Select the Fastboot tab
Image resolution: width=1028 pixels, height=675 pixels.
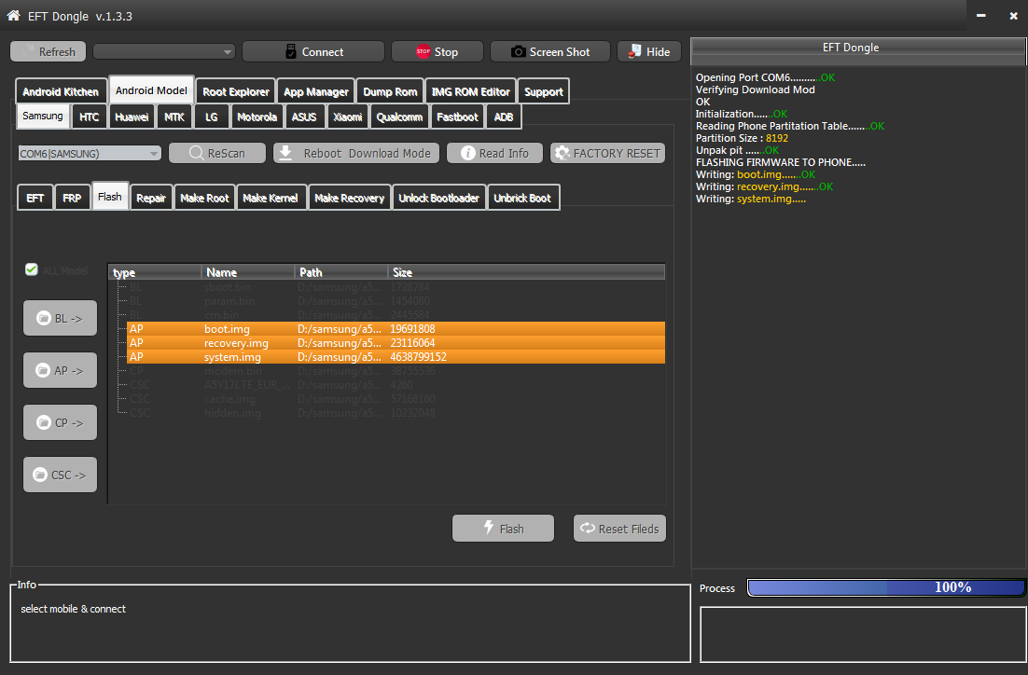point(458,117)
